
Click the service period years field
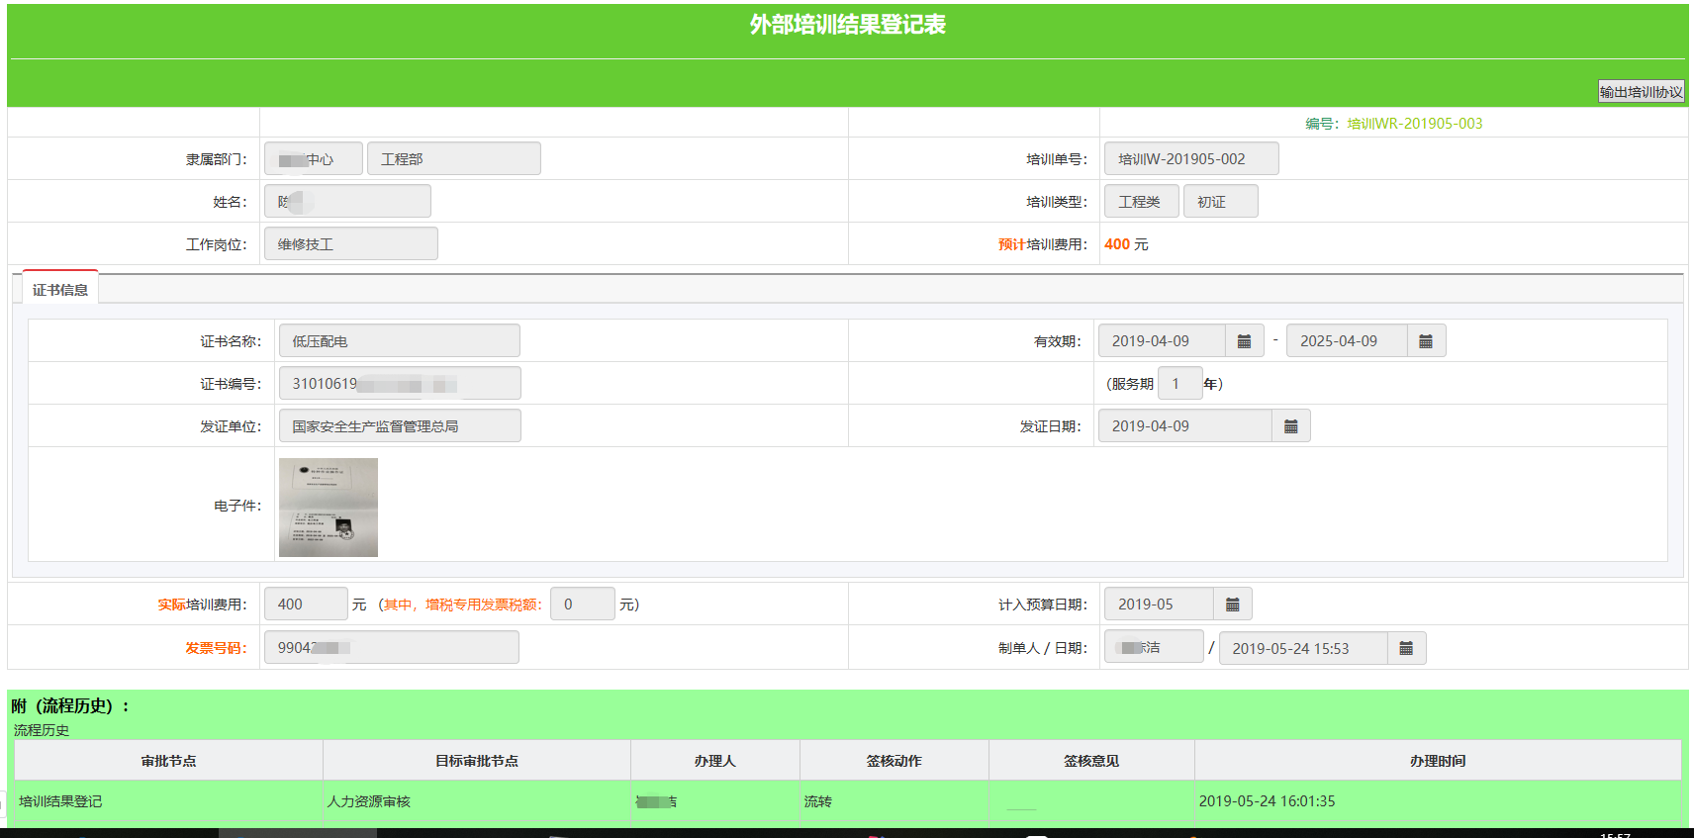1178,384
